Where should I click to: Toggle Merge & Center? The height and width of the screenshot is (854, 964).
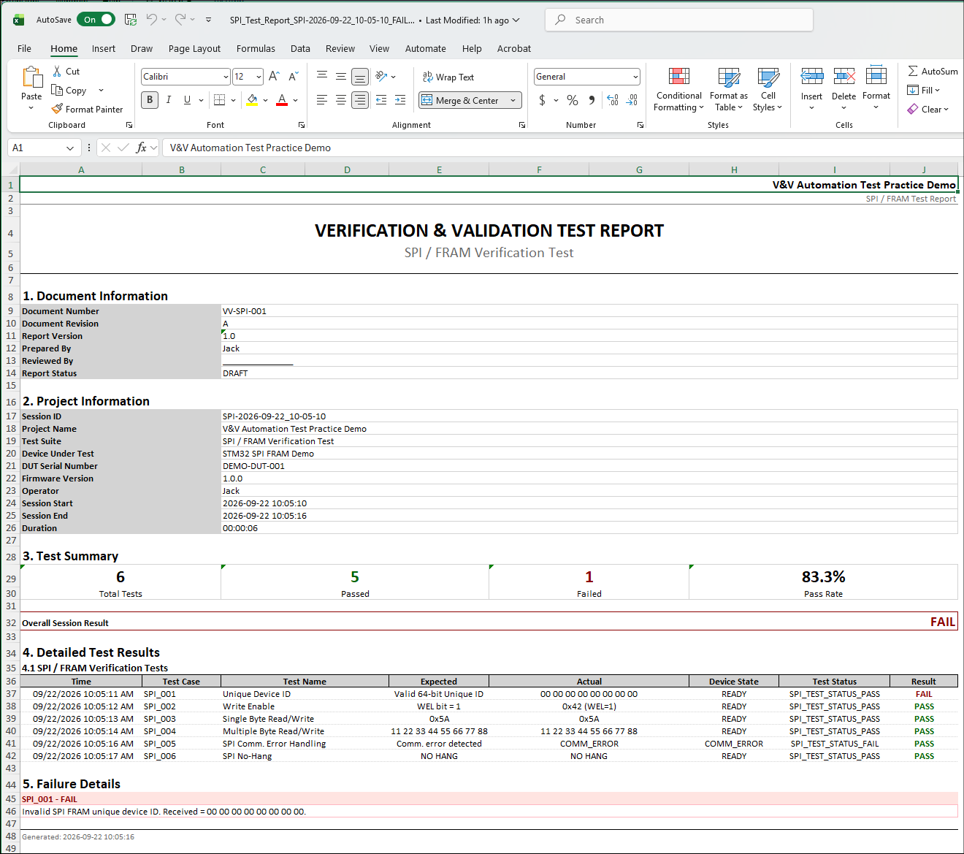point(460,100)
